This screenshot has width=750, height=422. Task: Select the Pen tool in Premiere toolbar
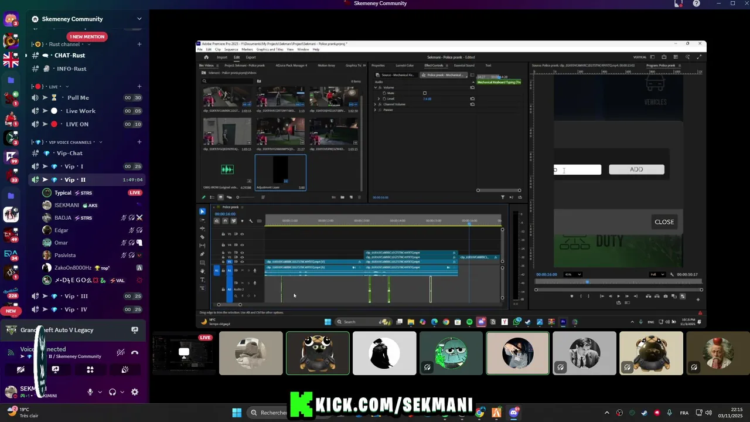tap(202, 254)
